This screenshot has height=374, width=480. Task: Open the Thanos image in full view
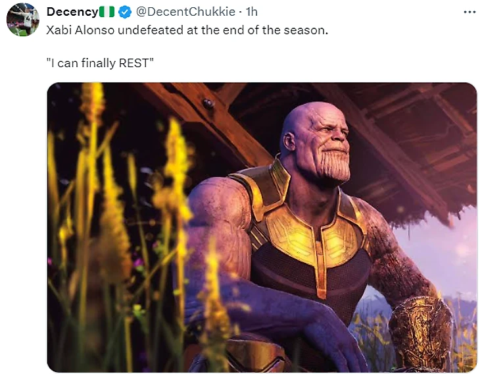262,227
